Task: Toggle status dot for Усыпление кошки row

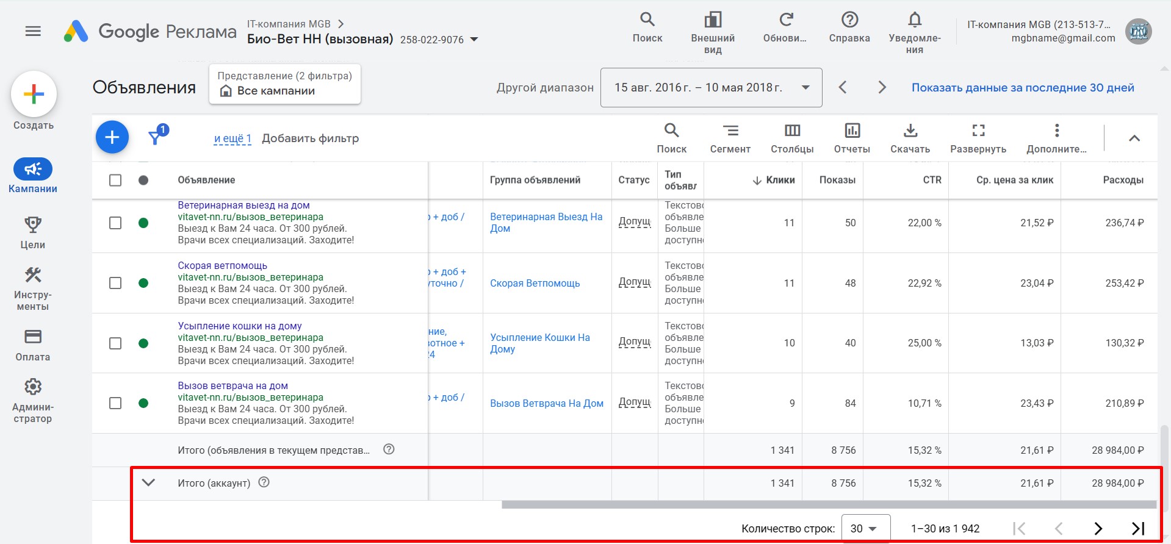Action: [143, 343]
